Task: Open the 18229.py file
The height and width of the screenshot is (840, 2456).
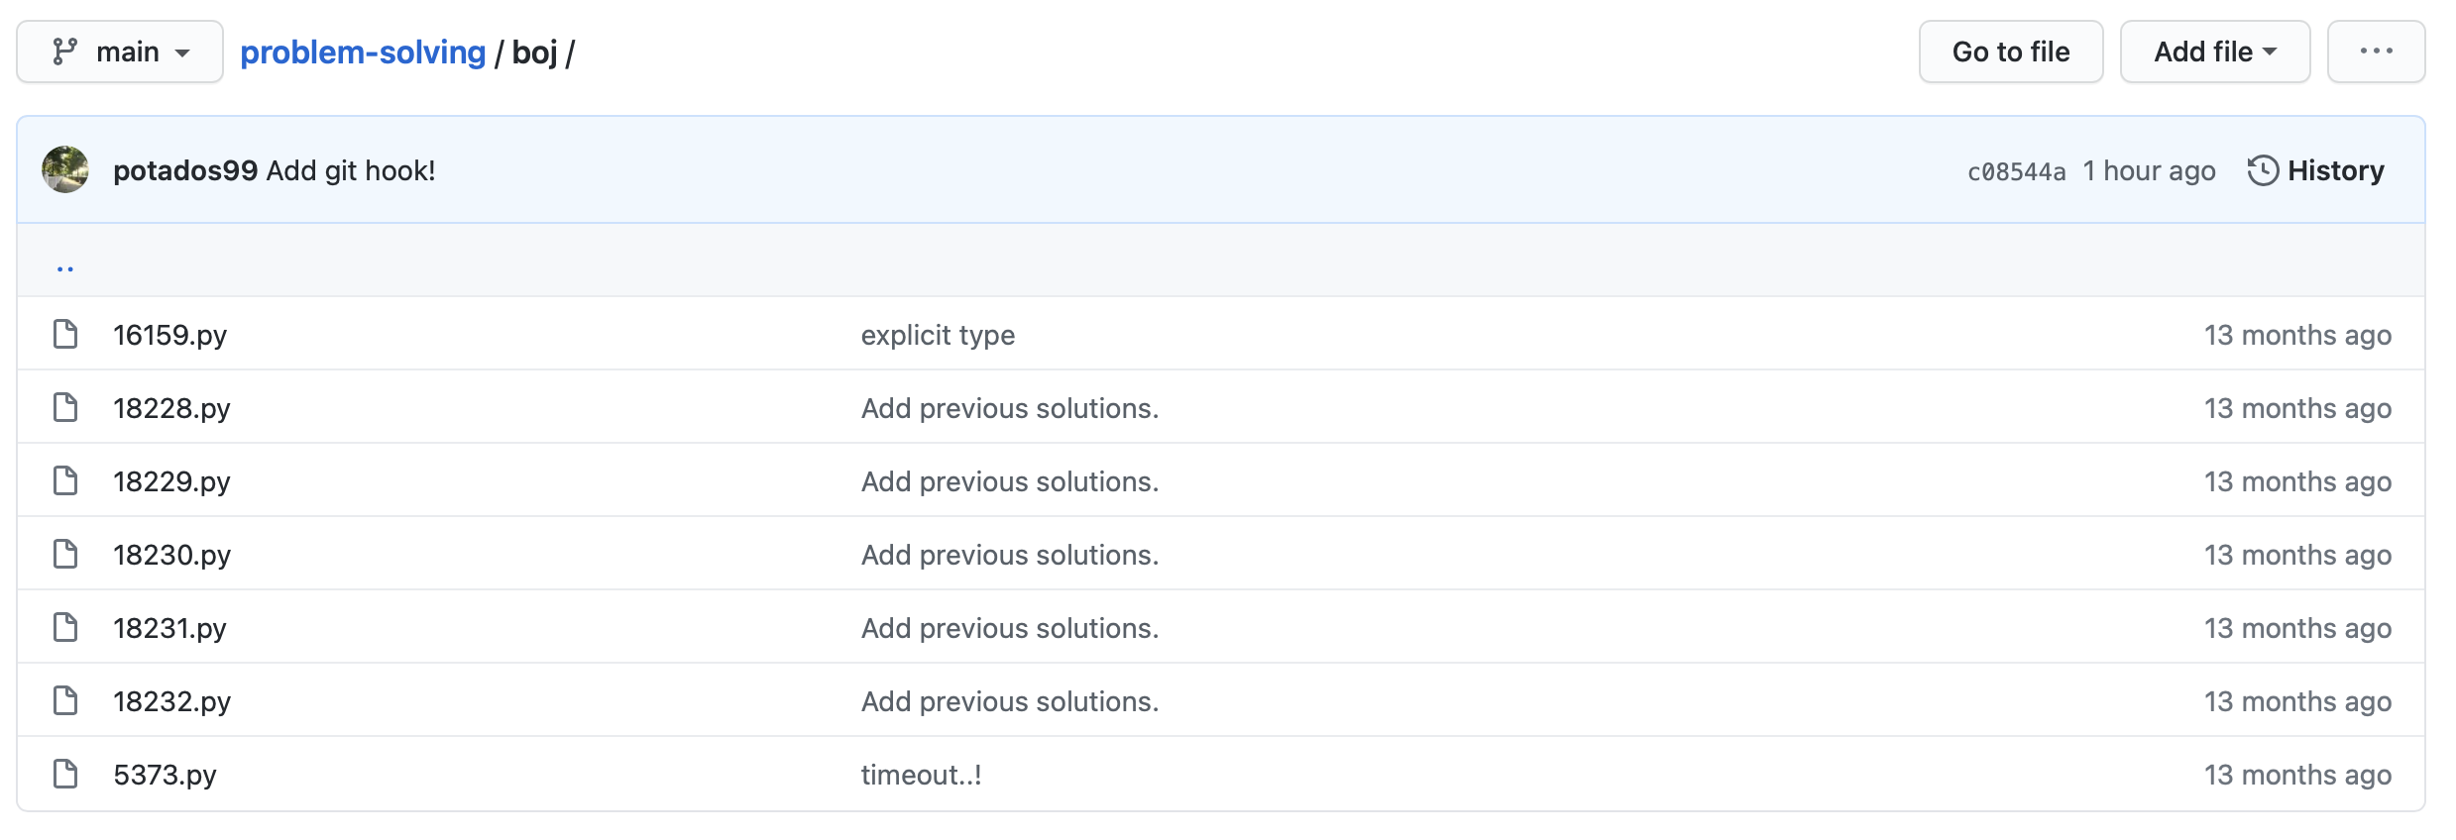Action: click(171, 481)
